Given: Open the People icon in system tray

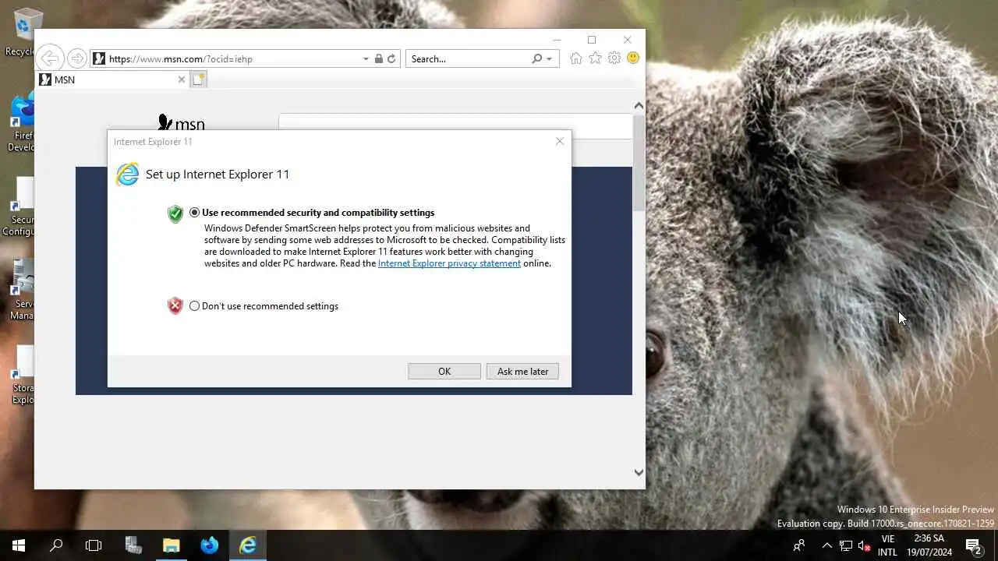Looking at the screenshot, I should tap(799, 545).
